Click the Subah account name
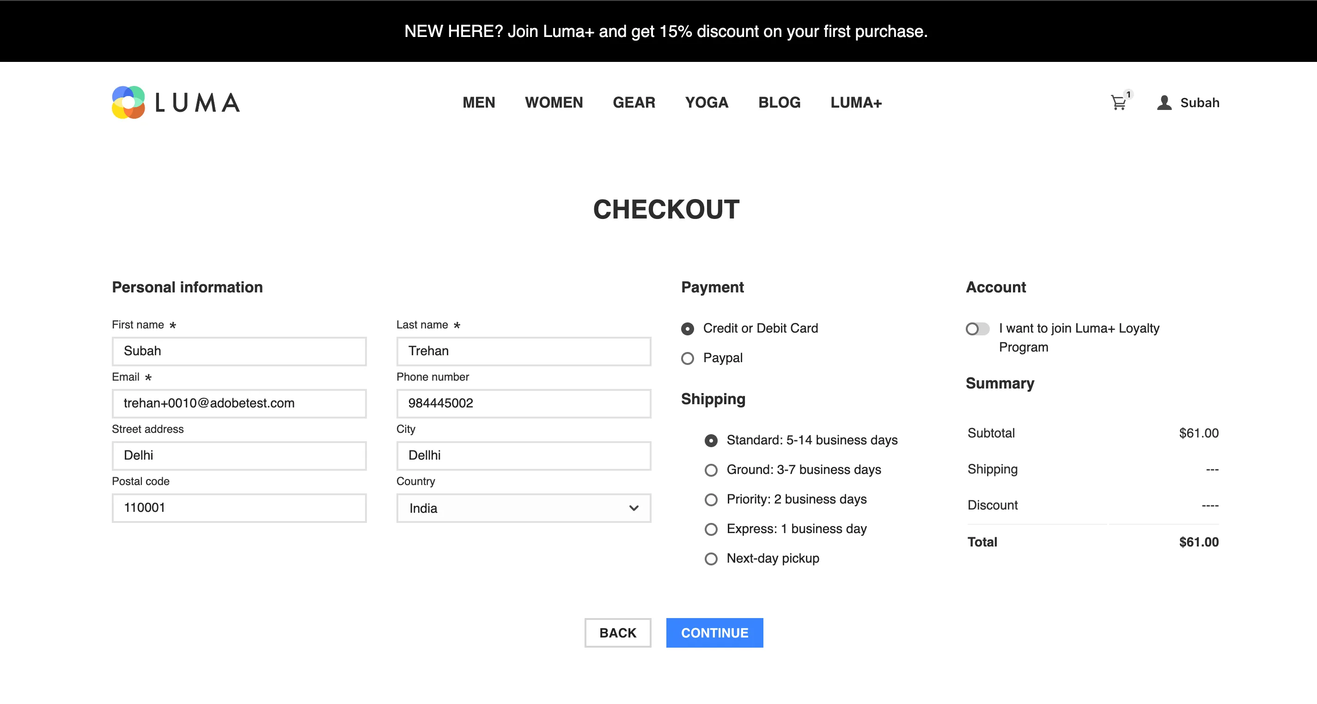Image resolution: width=1317 pixels, height=704 pixels. pyautogui.click(x=1200, y=103)
